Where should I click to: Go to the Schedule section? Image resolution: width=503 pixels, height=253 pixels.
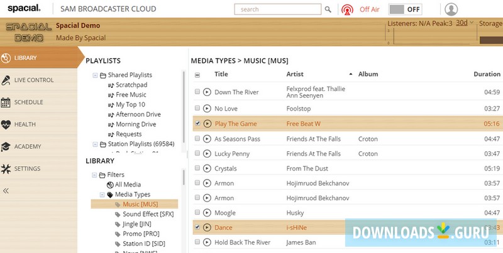(x=28, y=102)
